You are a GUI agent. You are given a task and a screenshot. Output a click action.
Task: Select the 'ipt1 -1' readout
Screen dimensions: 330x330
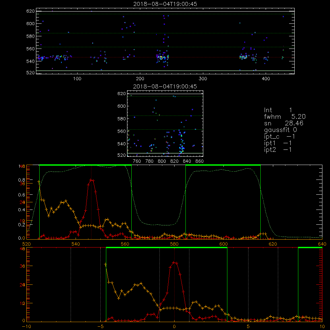tap(278, 143)
